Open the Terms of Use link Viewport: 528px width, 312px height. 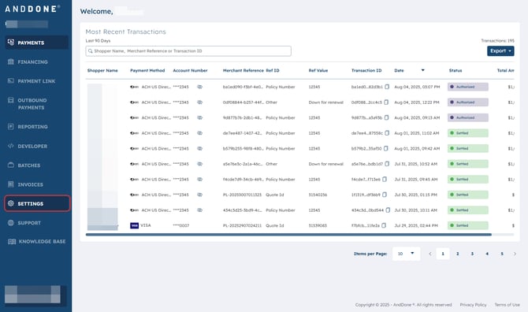point(508,305)
